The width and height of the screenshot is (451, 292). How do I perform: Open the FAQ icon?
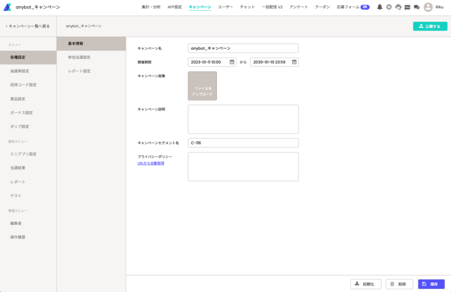click(x=407, y=7)
